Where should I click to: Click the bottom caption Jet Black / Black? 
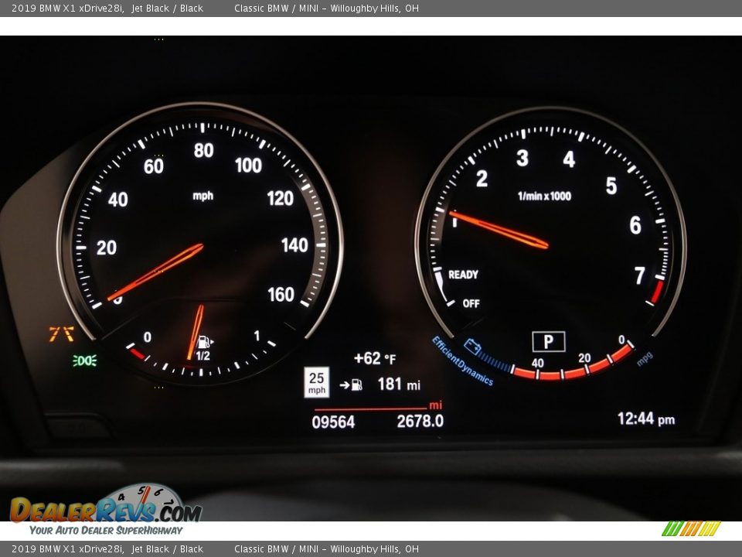[x=168, y=549]
